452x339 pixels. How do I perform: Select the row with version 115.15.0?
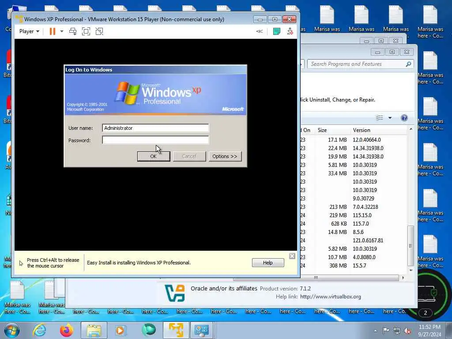pos(354,215)
